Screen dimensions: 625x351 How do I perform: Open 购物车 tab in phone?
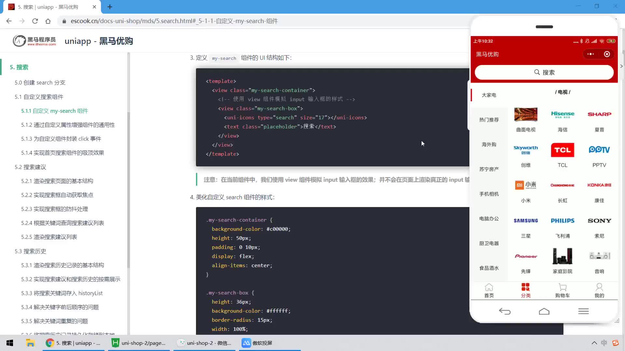pyautogui.click(x=562, y=291)
